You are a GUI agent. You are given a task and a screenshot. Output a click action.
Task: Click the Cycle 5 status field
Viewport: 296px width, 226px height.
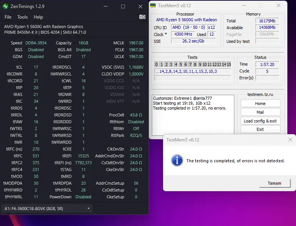[267, 71]
